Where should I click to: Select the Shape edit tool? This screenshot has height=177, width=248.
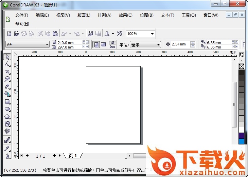click(7, 64)
